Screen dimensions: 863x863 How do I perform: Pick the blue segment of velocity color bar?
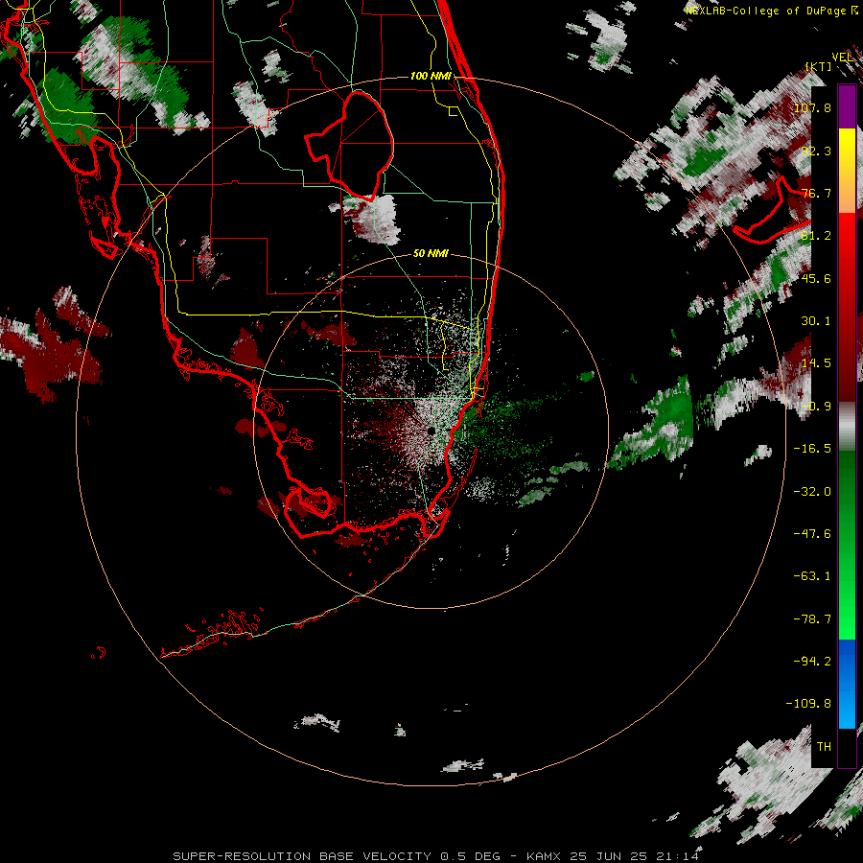(x=847, y=684)
